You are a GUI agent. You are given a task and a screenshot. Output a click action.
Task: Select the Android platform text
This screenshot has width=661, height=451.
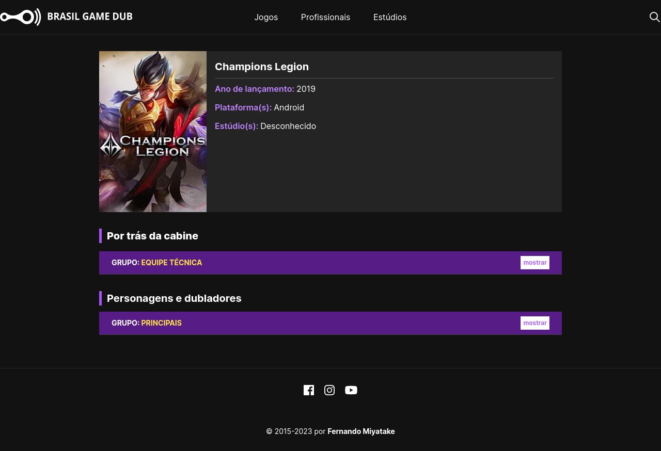289,107
